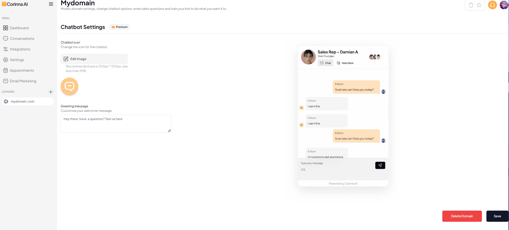Go to Appointments

(x=22, y=70)
